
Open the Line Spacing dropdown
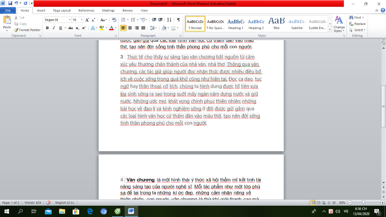[x=153, y=28]
